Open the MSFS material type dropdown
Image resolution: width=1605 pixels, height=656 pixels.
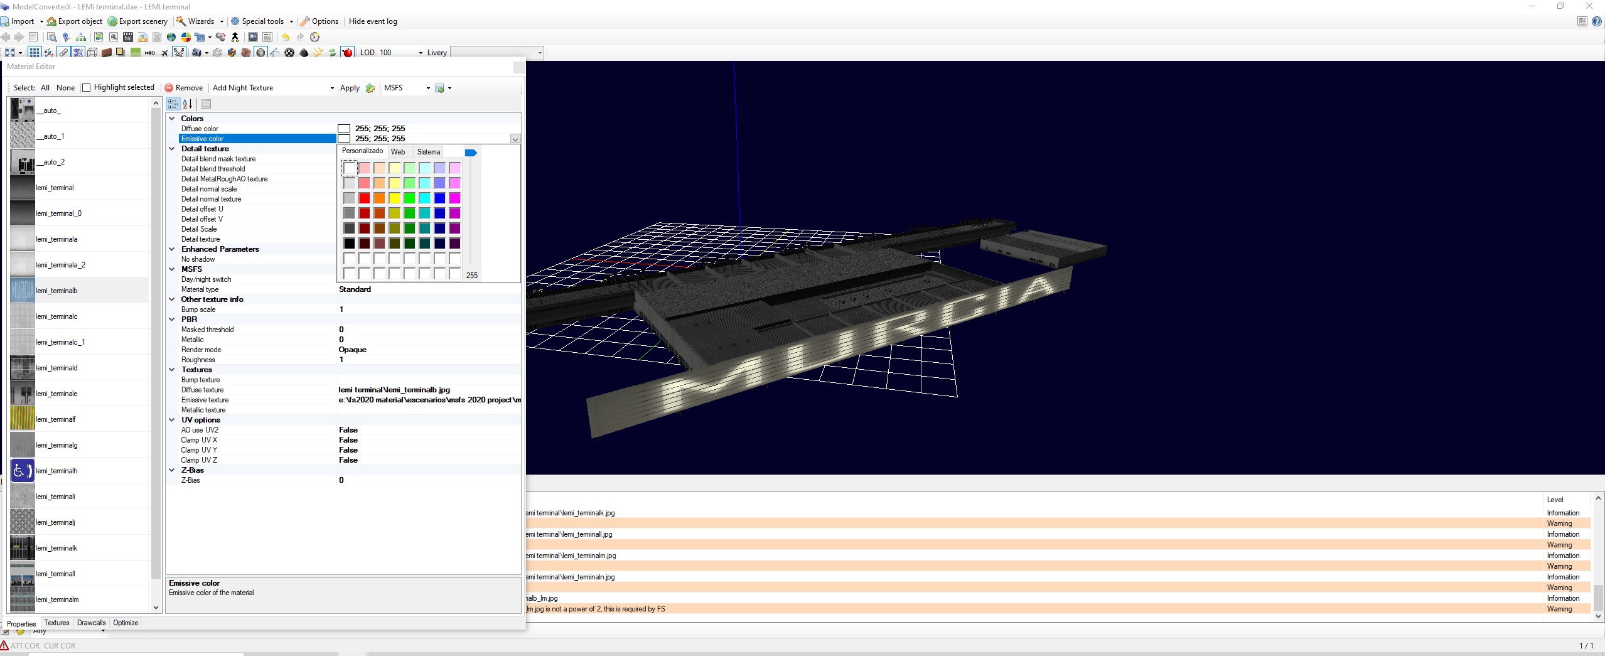click(428, 88)
